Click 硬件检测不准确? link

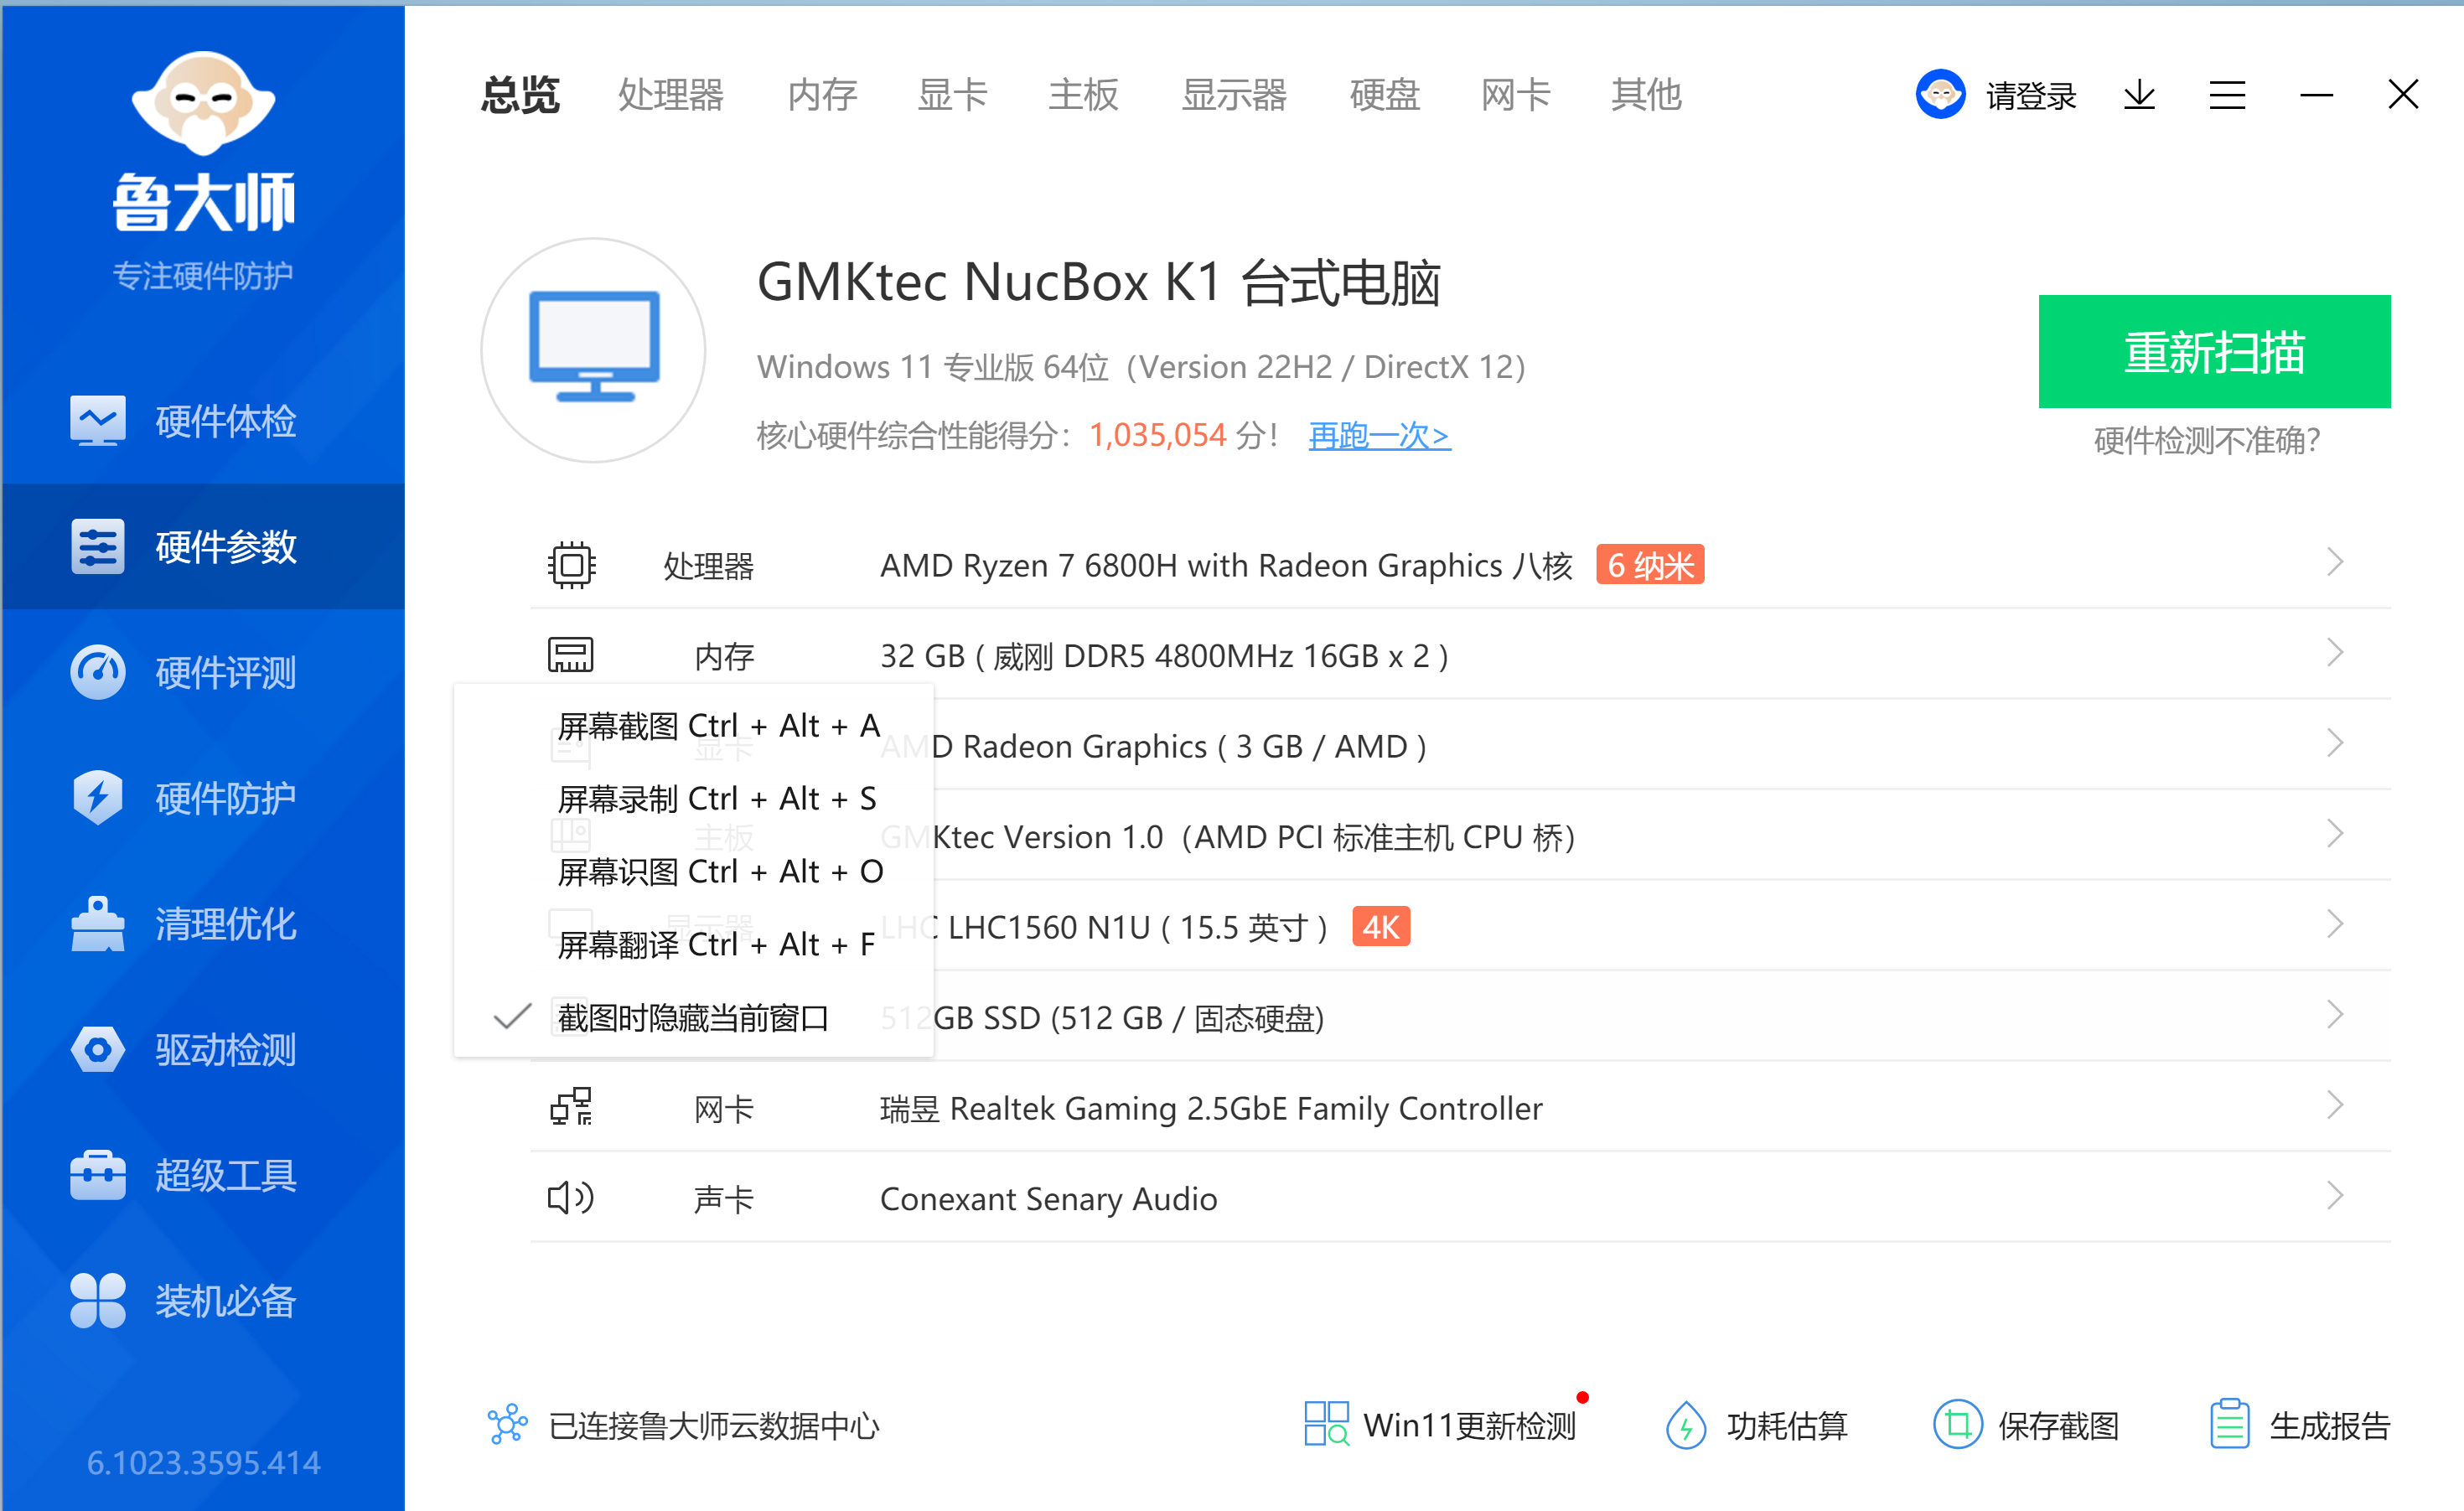tap(2207, 440)
